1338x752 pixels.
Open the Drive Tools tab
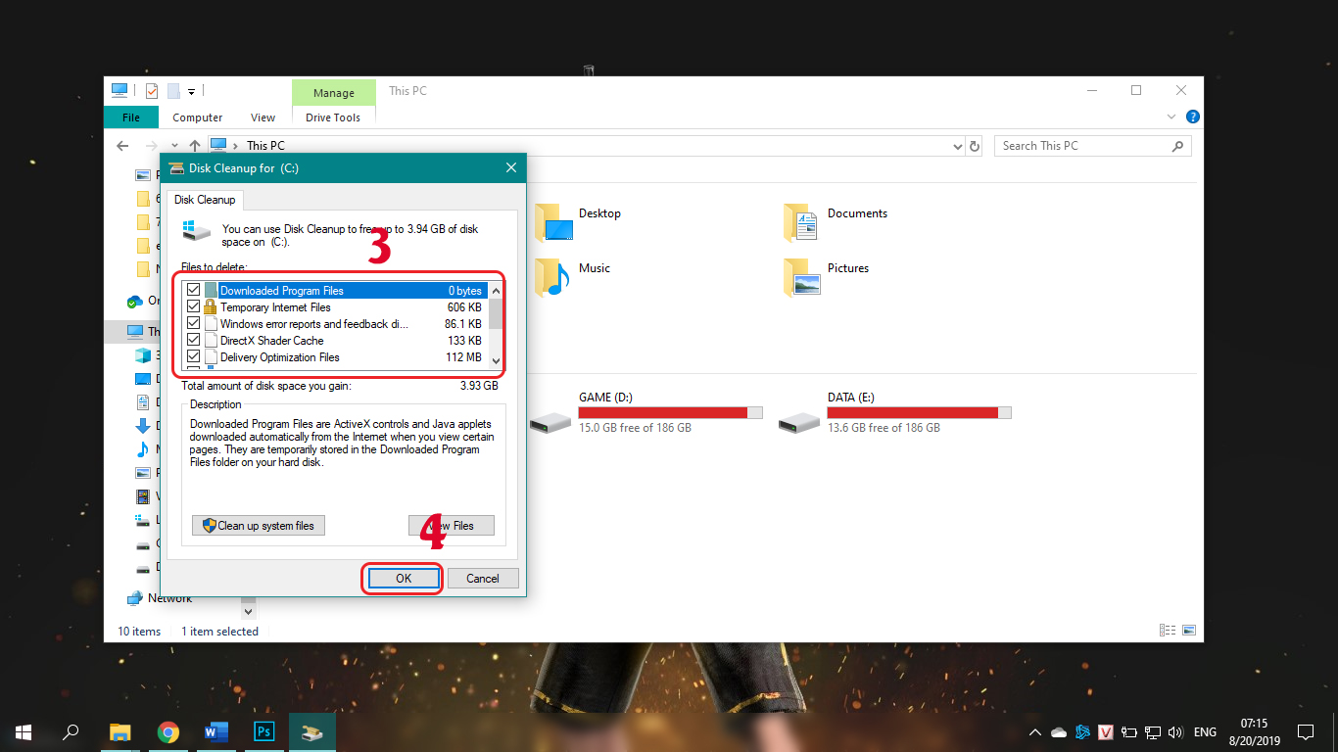click(x=333, y=117)
